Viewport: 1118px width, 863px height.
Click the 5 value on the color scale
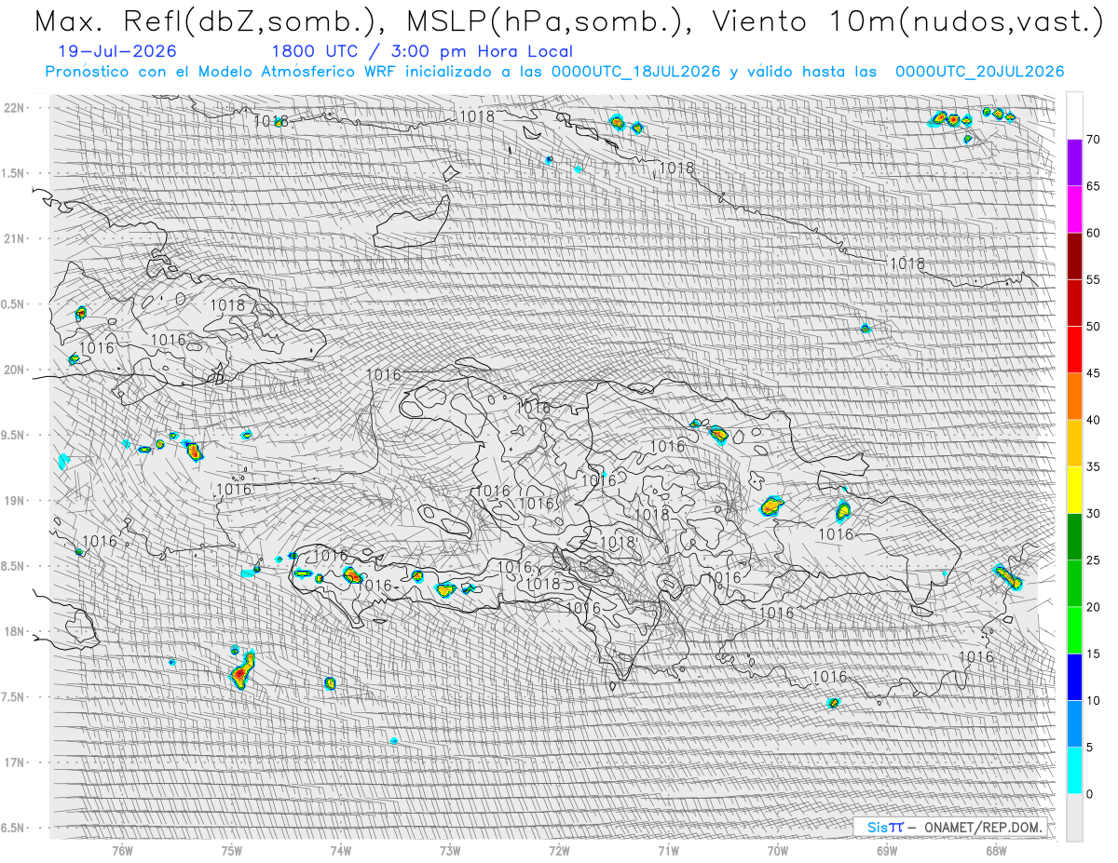1090,747
